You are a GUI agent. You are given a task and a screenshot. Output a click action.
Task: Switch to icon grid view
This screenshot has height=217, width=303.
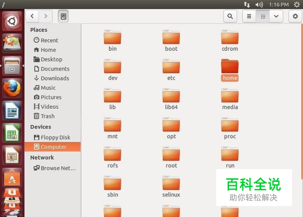(x=263, y=16)
